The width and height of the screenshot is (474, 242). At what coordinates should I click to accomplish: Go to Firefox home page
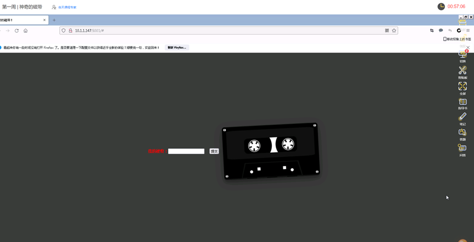(26, 31)
